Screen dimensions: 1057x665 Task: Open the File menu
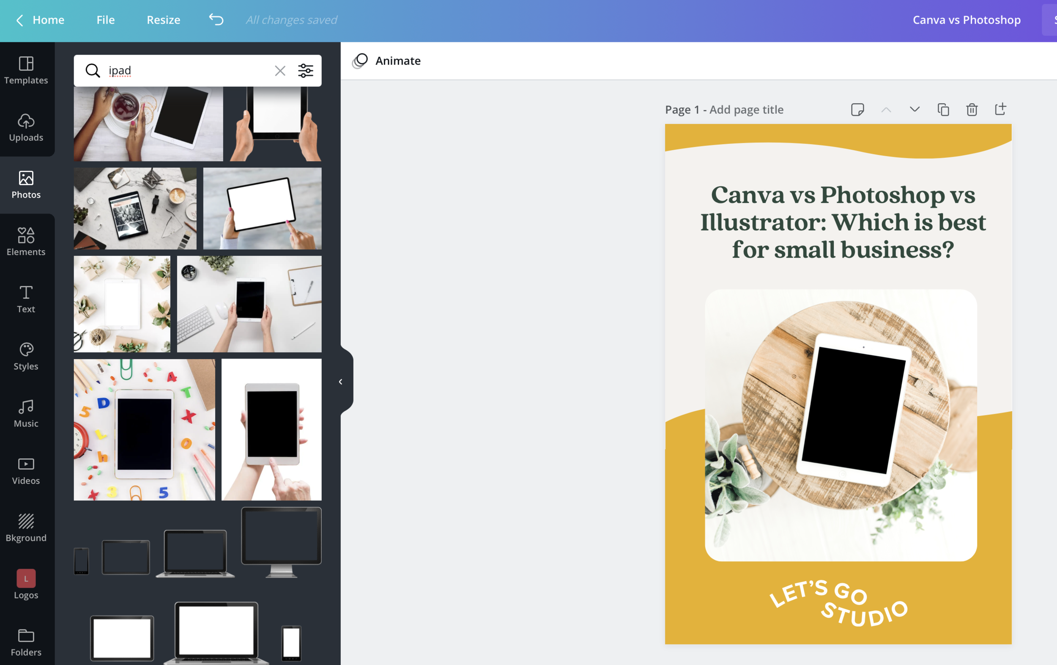105,20
